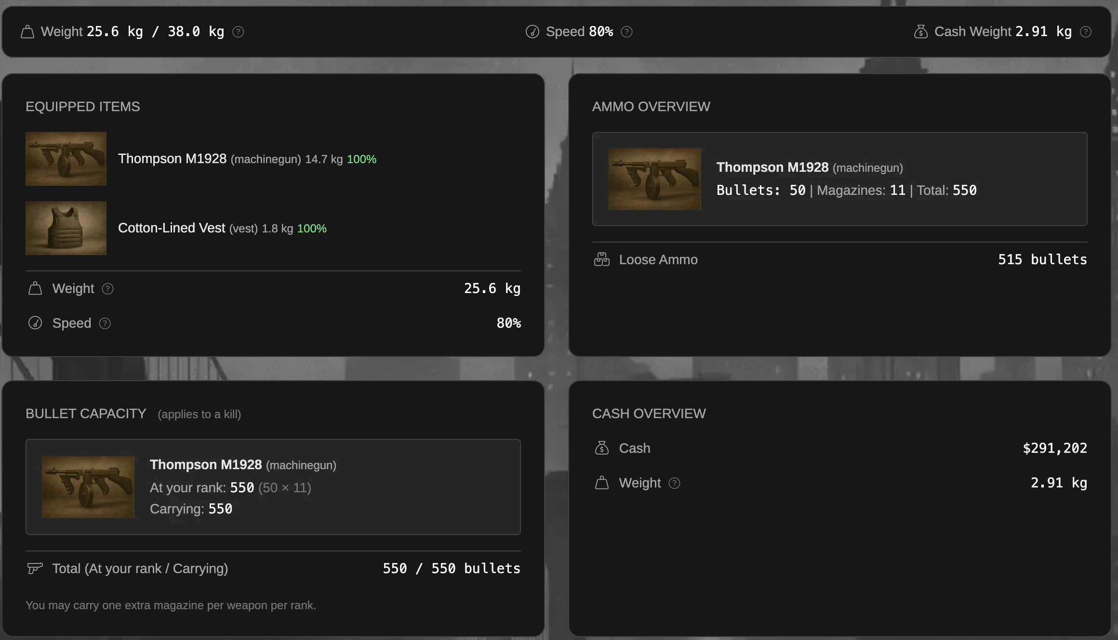Click Thompson M1928 name in Equipped Items
The height and width of the screenshot is (640, 1118).
172,159
